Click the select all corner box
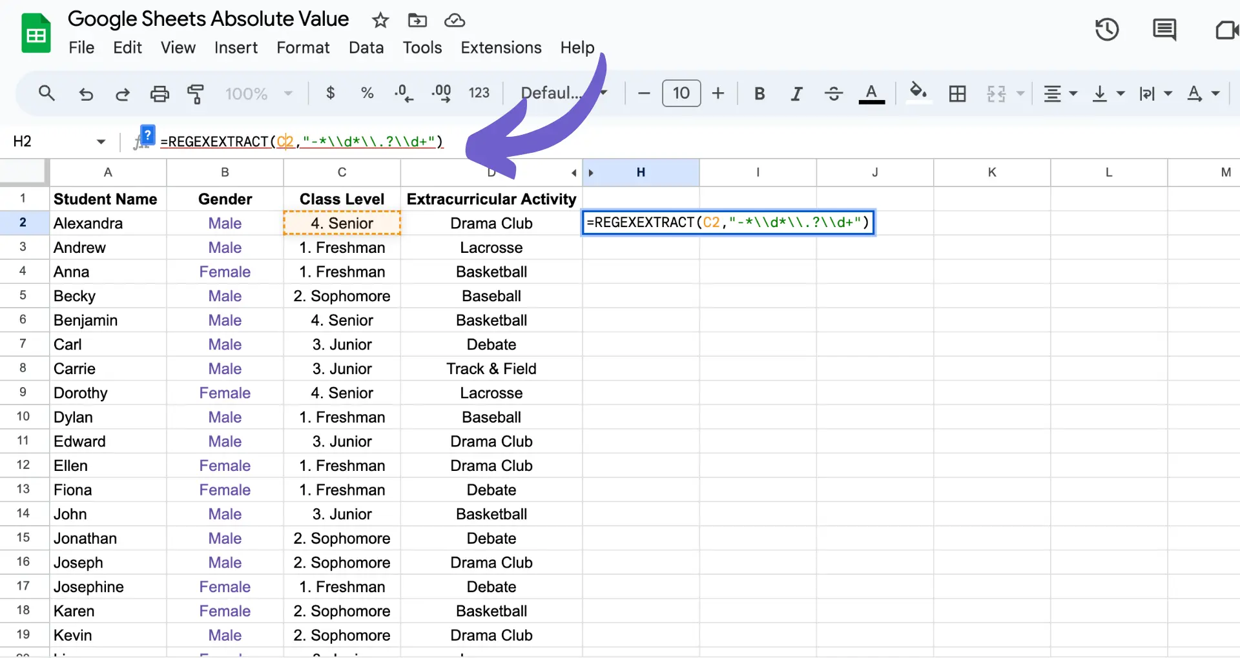 pos(24,172)
